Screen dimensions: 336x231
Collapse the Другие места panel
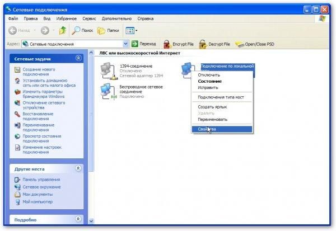coord(78,168)
